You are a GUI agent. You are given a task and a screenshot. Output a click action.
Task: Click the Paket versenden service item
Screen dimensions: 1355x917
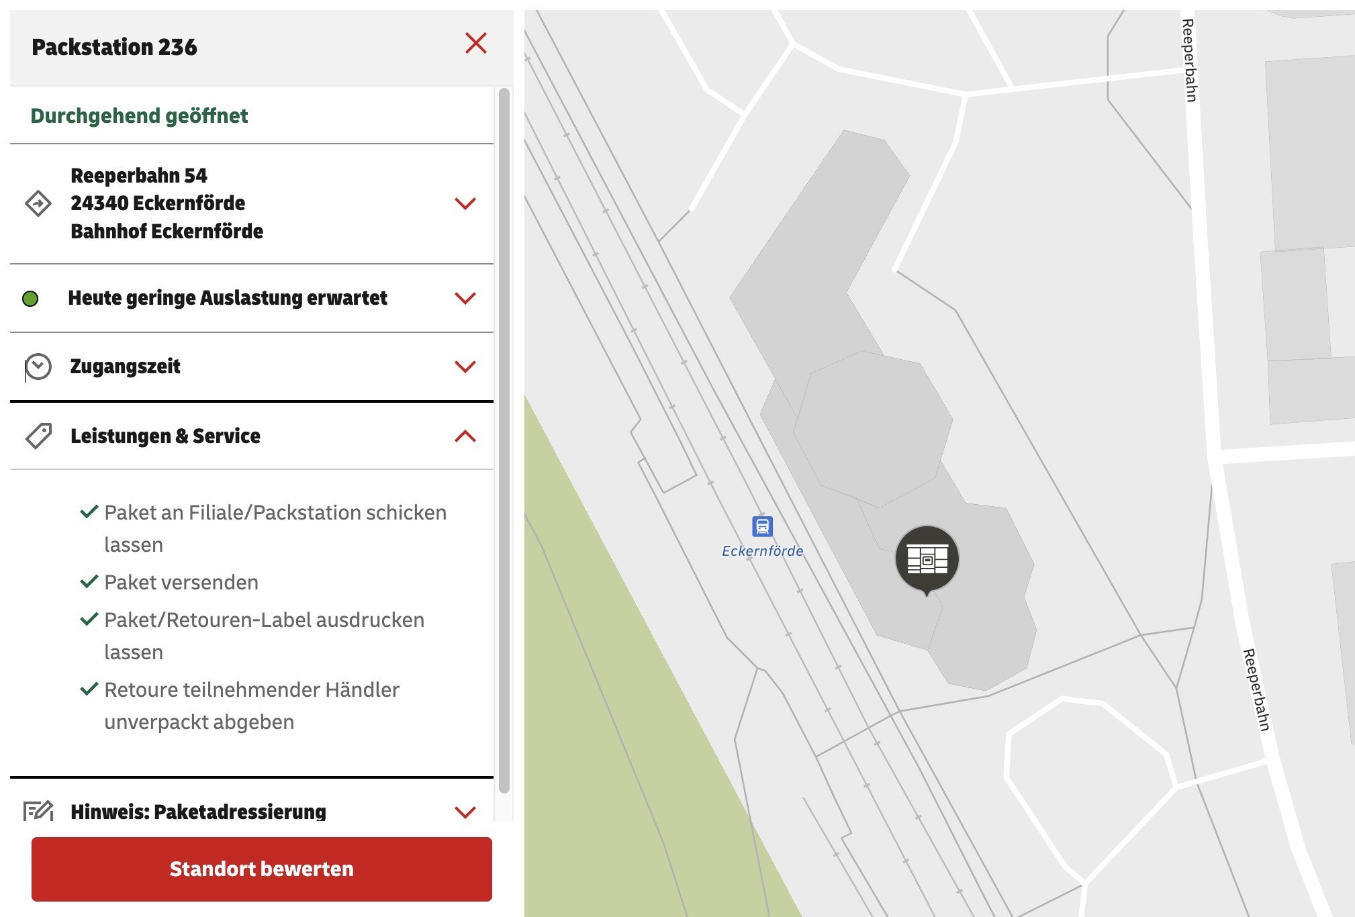pos(181,582)
